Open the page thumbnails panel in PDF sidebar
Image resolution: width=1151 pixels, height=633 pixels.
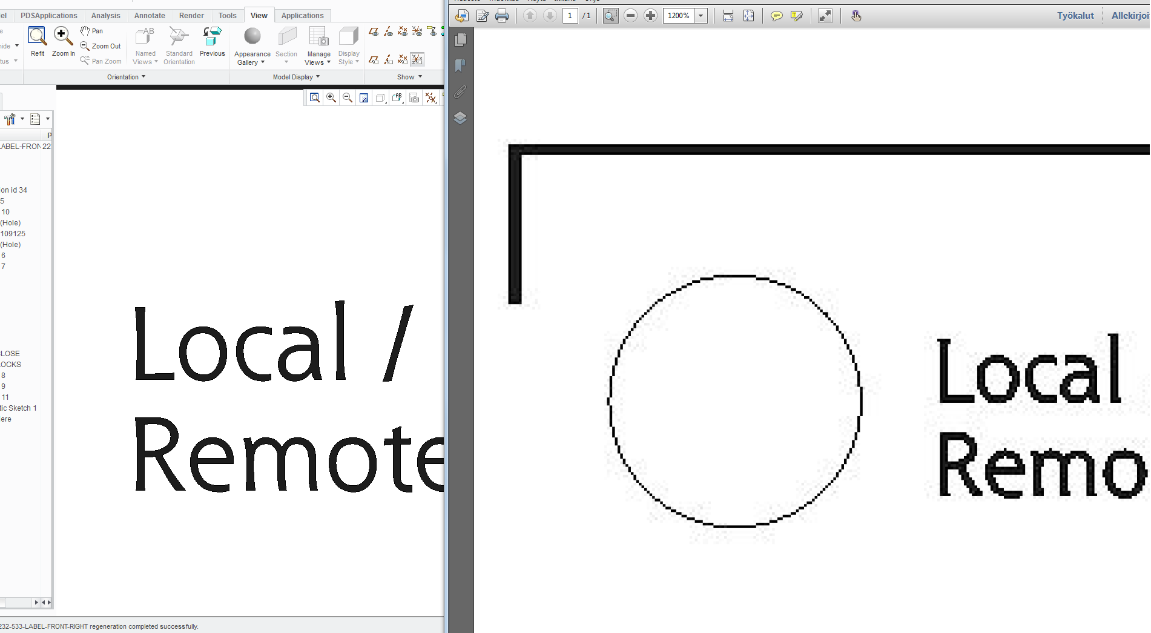[x=461, y=40]
